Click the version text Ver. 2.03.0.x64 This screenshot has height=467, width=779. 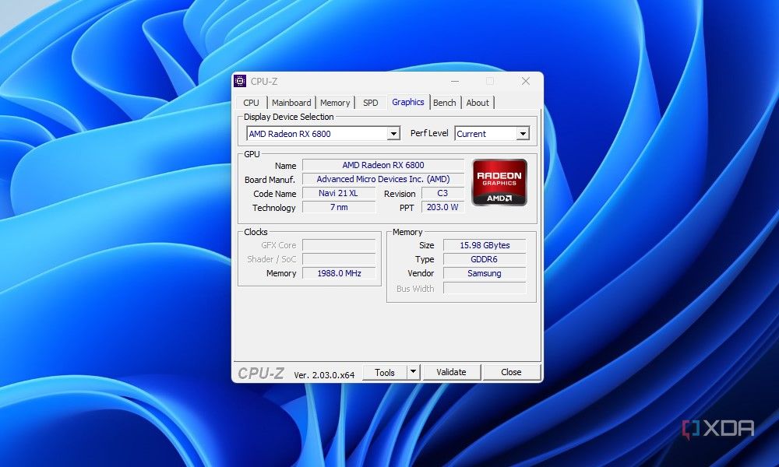324,375
